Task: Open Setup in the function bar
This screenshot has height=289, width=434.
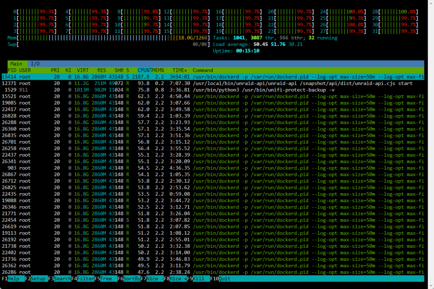Action: 36,279
